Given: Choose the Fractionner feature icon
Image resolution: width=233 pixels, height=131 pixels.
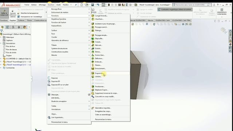Looking at the screenshot, I should pos(93,87).
